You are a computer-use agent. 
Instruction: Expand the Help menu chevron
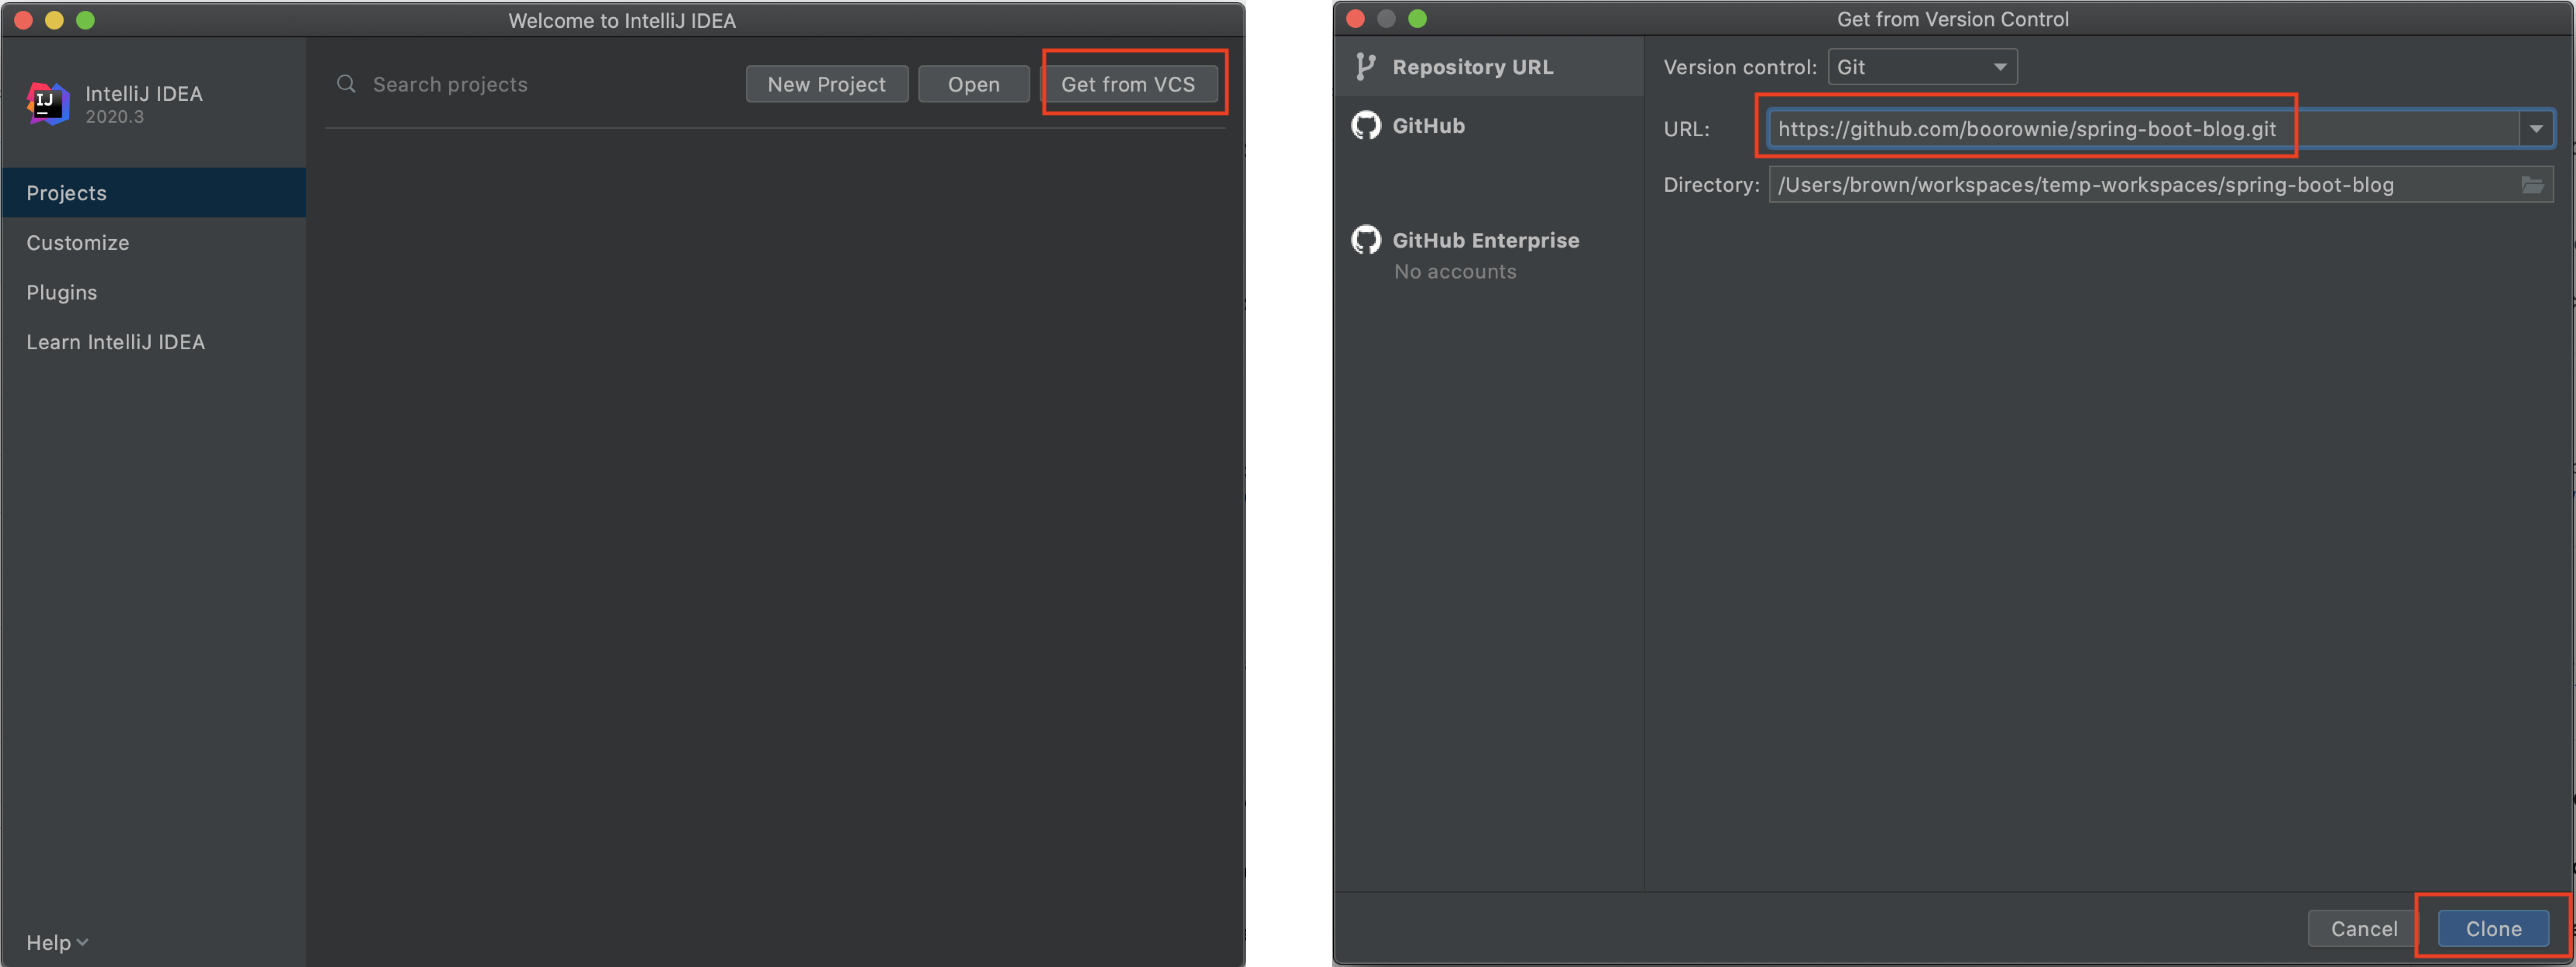point(82,942)
